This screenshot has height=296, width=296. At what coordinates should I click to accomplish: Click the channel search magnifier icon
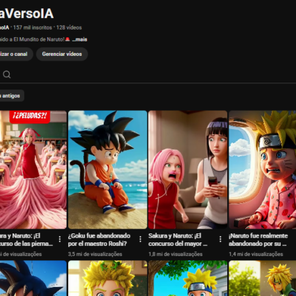tap(7, 74)
